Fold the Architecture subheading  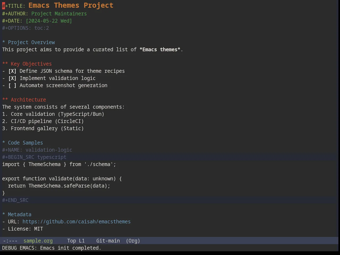click(24, 100)
